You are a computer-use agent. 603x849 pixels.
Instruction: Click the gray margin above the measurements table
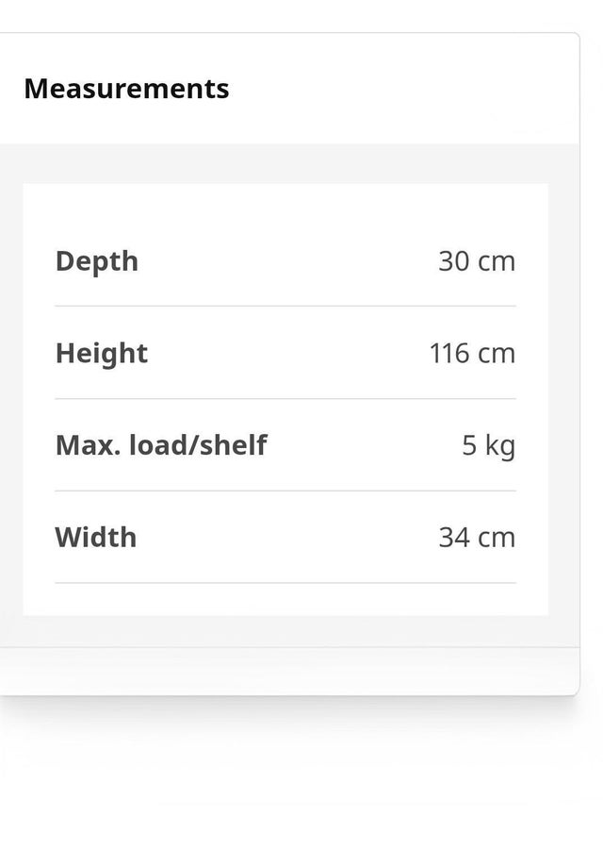(x=289, y=163)
